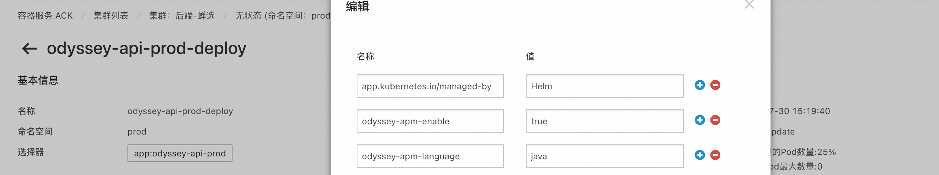Go back using the arrow beside odyssey-api-prod-deploy

[x=29, y=48]
